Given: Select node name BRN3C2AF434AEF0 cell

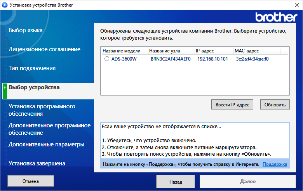Looking at the screenshot, I should point(171,59).
